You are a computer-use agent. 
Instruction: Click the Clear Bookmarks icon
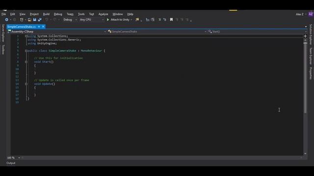(187, 20)
